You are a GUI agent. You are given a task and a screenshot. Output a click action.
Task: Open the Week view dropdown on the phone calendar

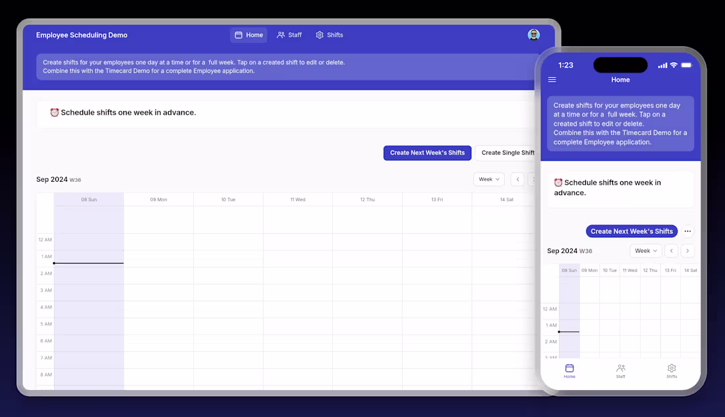645,250
